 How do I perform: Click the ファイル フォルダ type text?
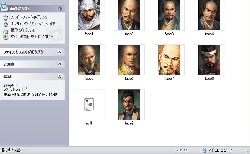pos(15,89)
